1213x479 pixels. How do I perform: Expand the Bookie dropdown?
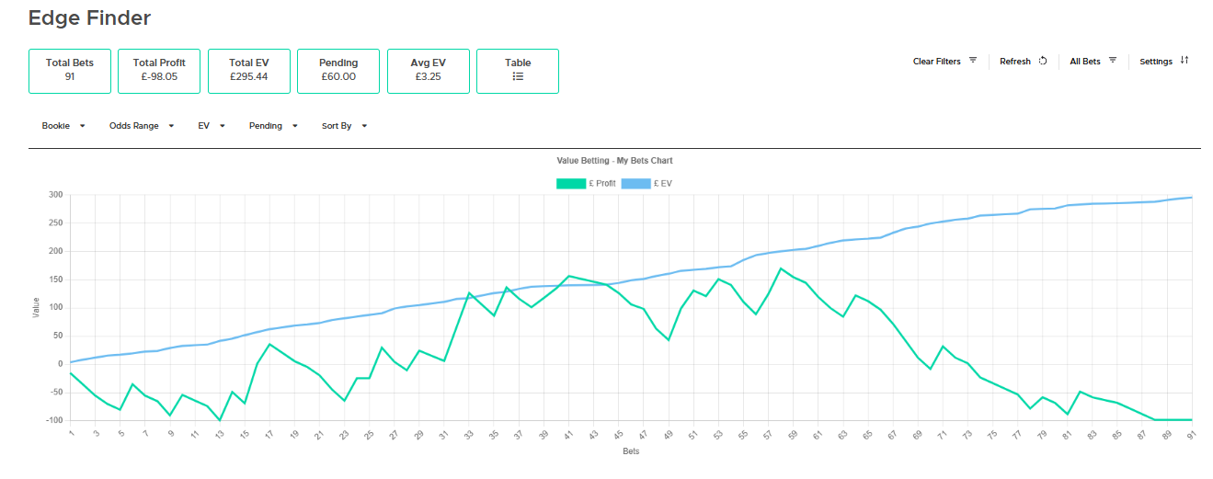[x=63, y=126]
